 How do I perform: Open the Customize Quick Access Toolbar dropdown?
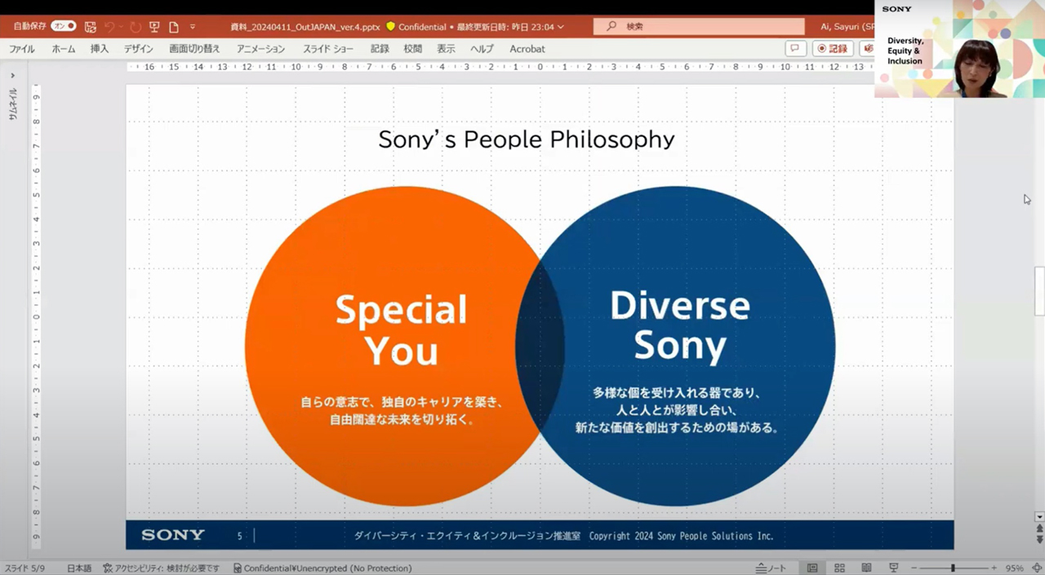point(193,27)
